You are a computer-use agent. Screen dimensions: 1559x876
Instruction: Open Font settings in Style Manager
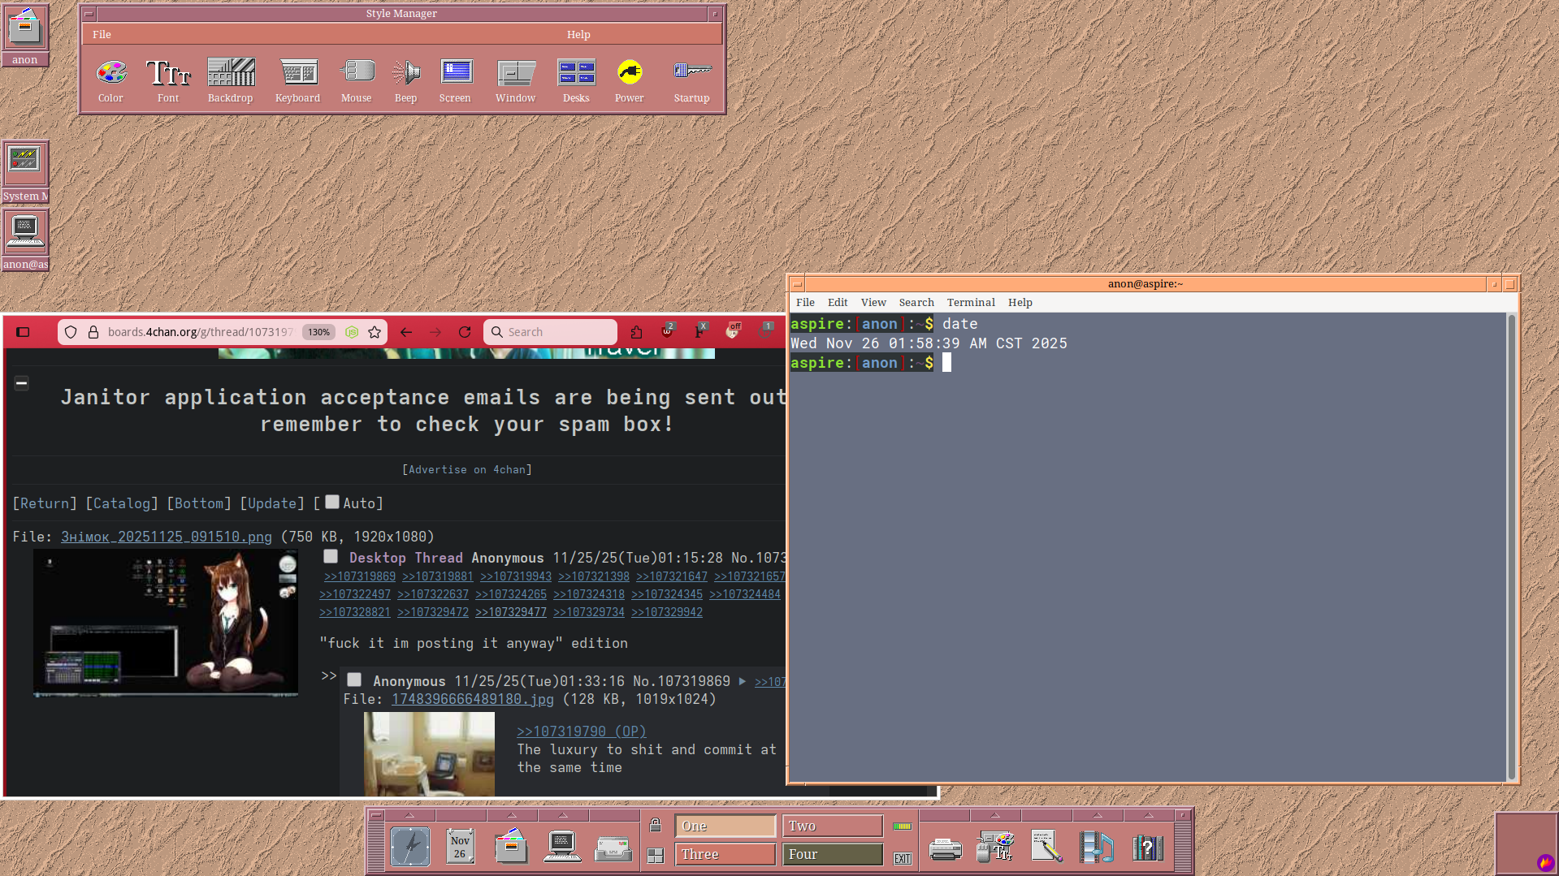tap(168, 80)
